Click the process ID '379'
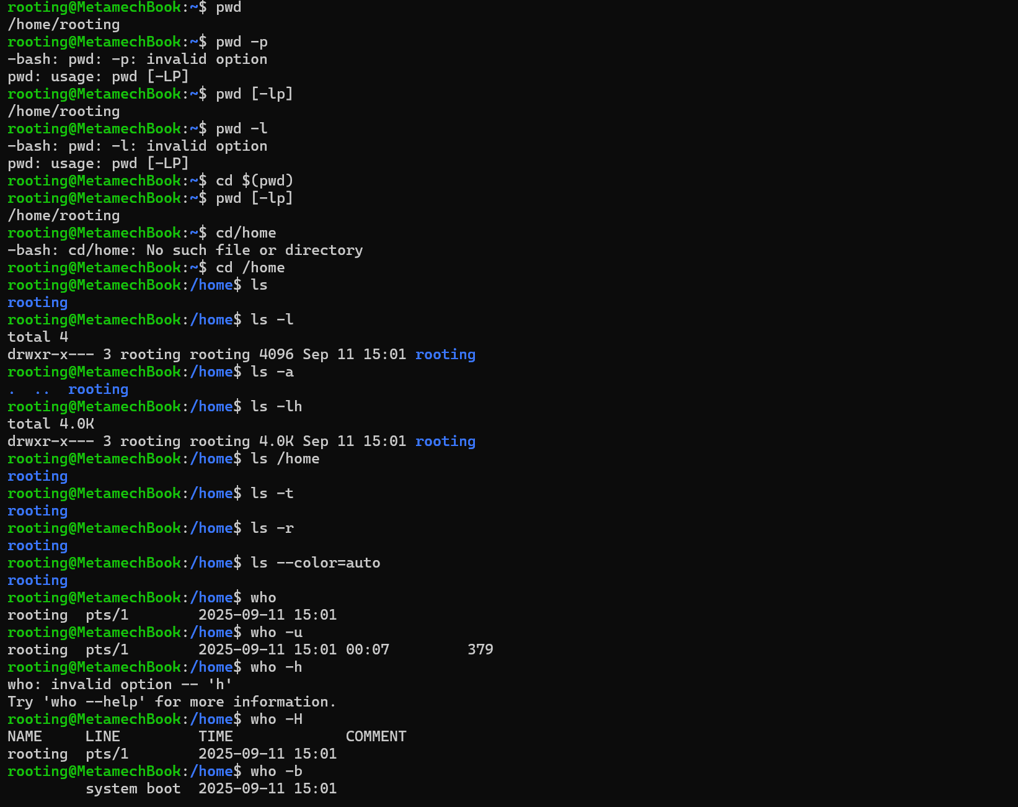 click(x=480, y=649)
